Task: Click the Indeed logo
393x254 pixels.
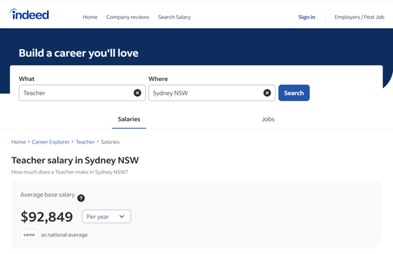Action: 29,14
